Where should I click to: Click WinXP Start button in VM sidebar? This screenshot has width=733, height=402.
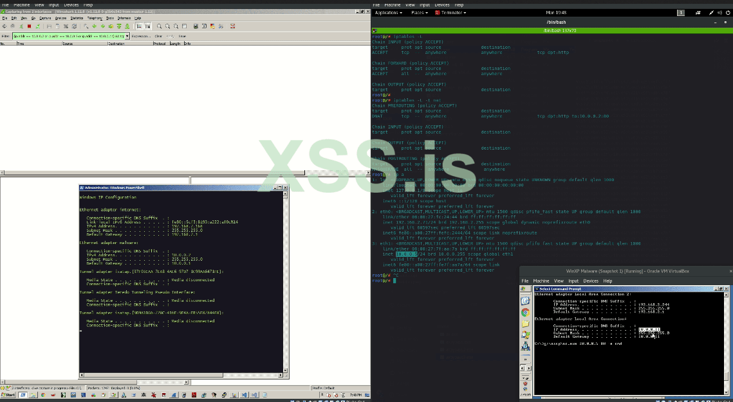pyautogui.click(x=525, y=289)
